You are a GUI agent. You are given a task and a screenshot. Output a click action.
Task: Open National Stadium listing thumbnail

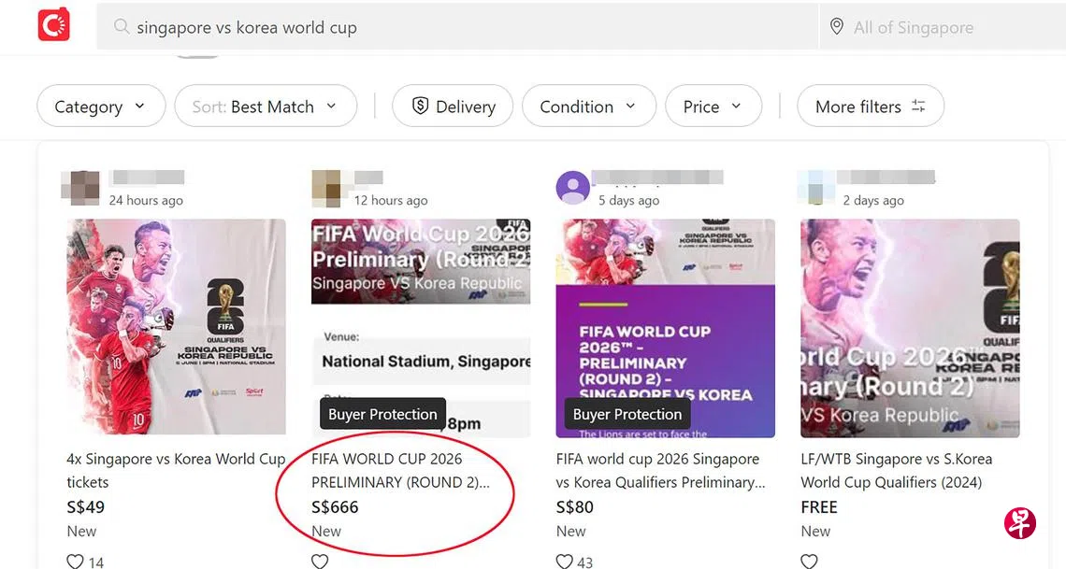click(421, 328)
